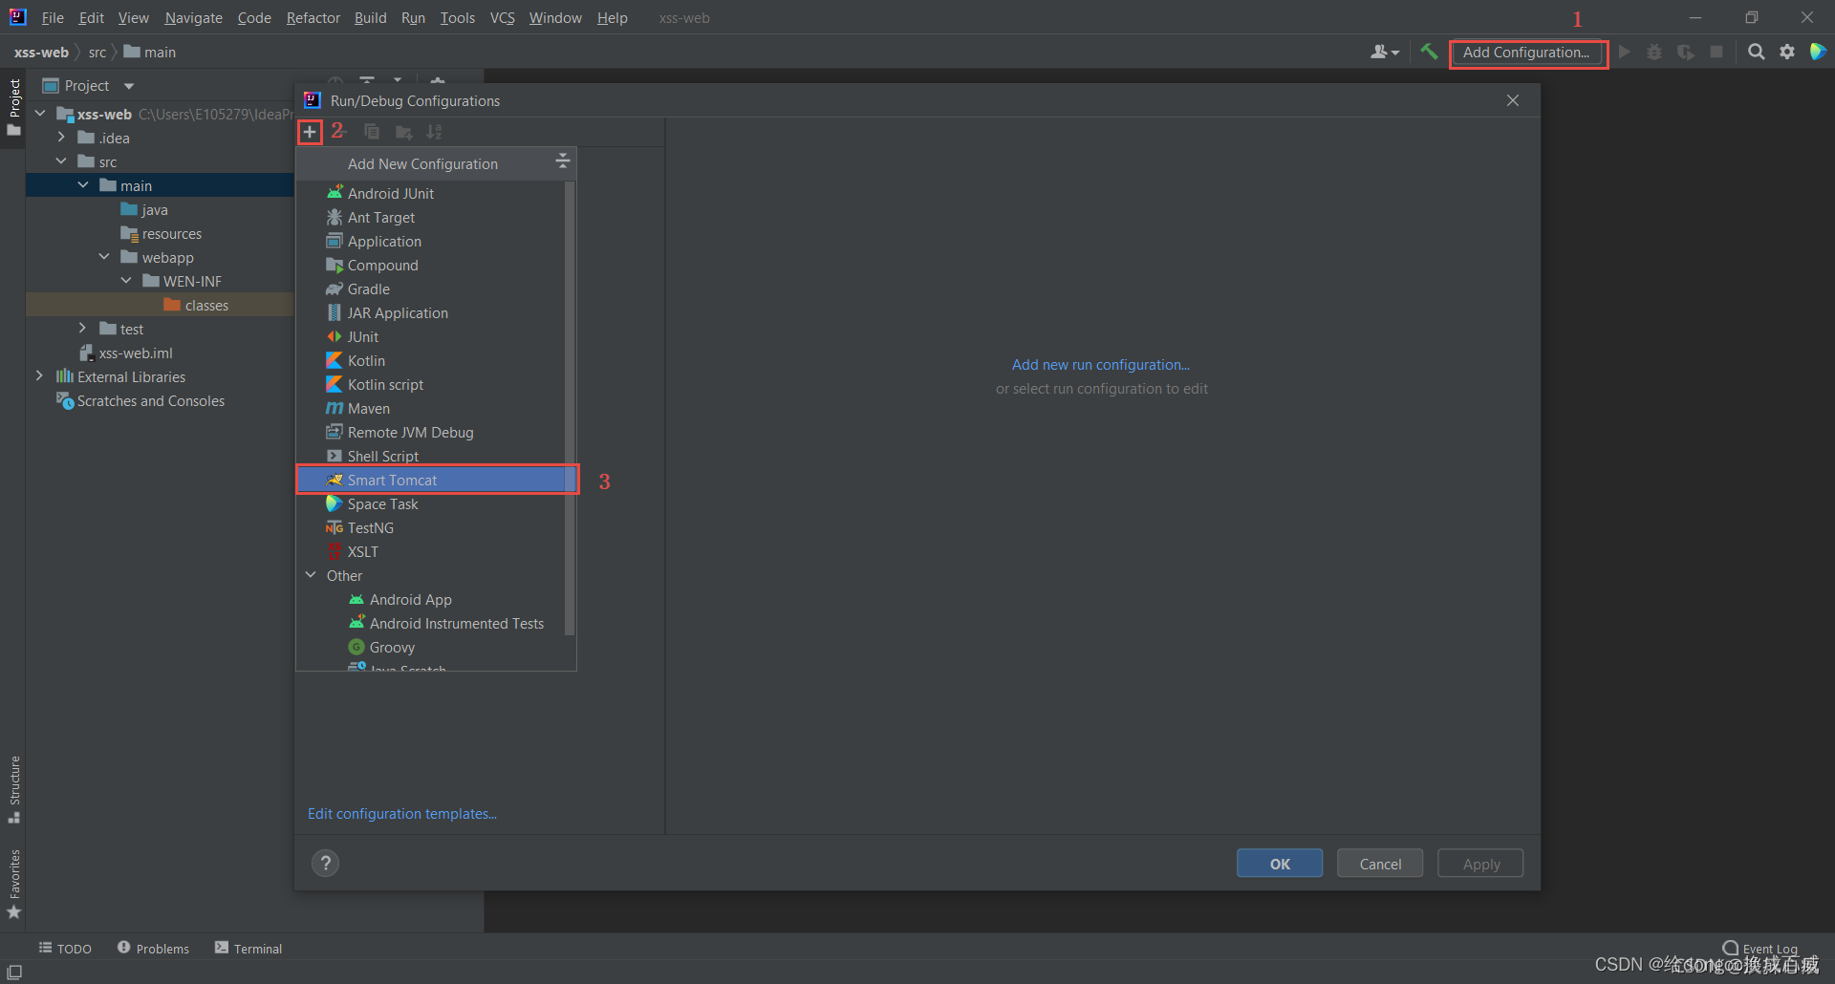Click the Copy Configuration toolbar icon
This screenshot has width=1835, height=984.
[x=372, y=132]
